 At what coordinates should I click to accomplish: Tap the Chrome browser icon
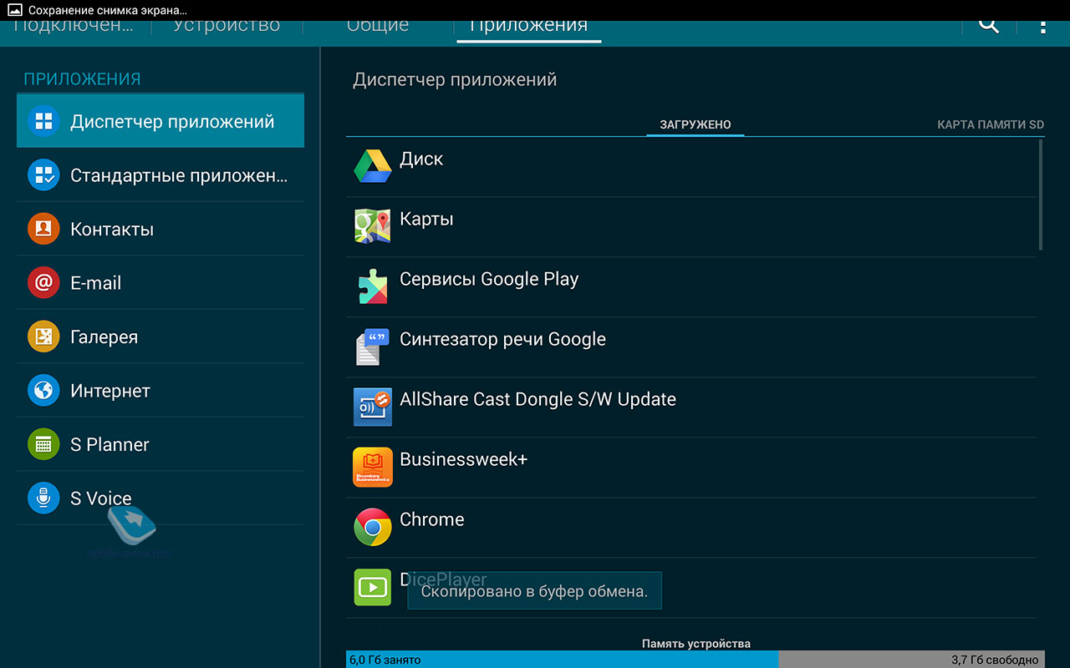click(x=372, y=527)
